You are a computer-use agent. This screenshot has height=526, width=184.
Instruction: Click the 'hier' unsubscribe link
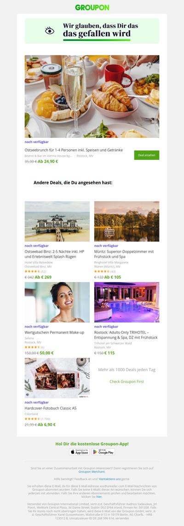pyautogui.click(x=99, y=497)
